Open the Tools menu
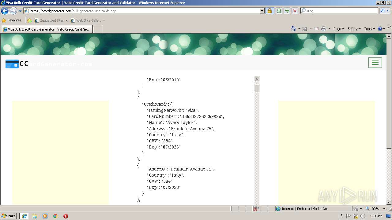 coord(370,29)
